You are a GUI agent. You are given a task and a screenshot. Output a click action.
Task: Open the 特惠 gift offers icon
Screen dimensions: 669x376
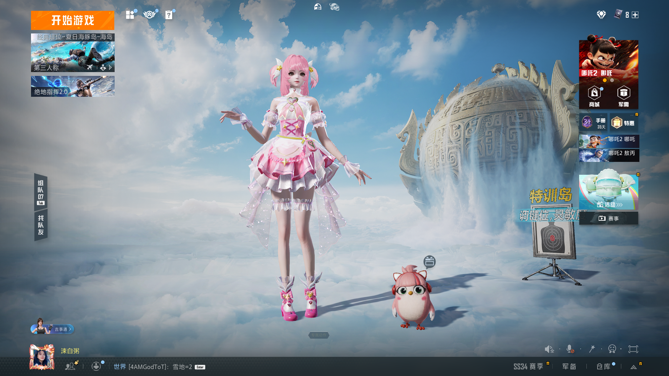[x=624, y=123]
